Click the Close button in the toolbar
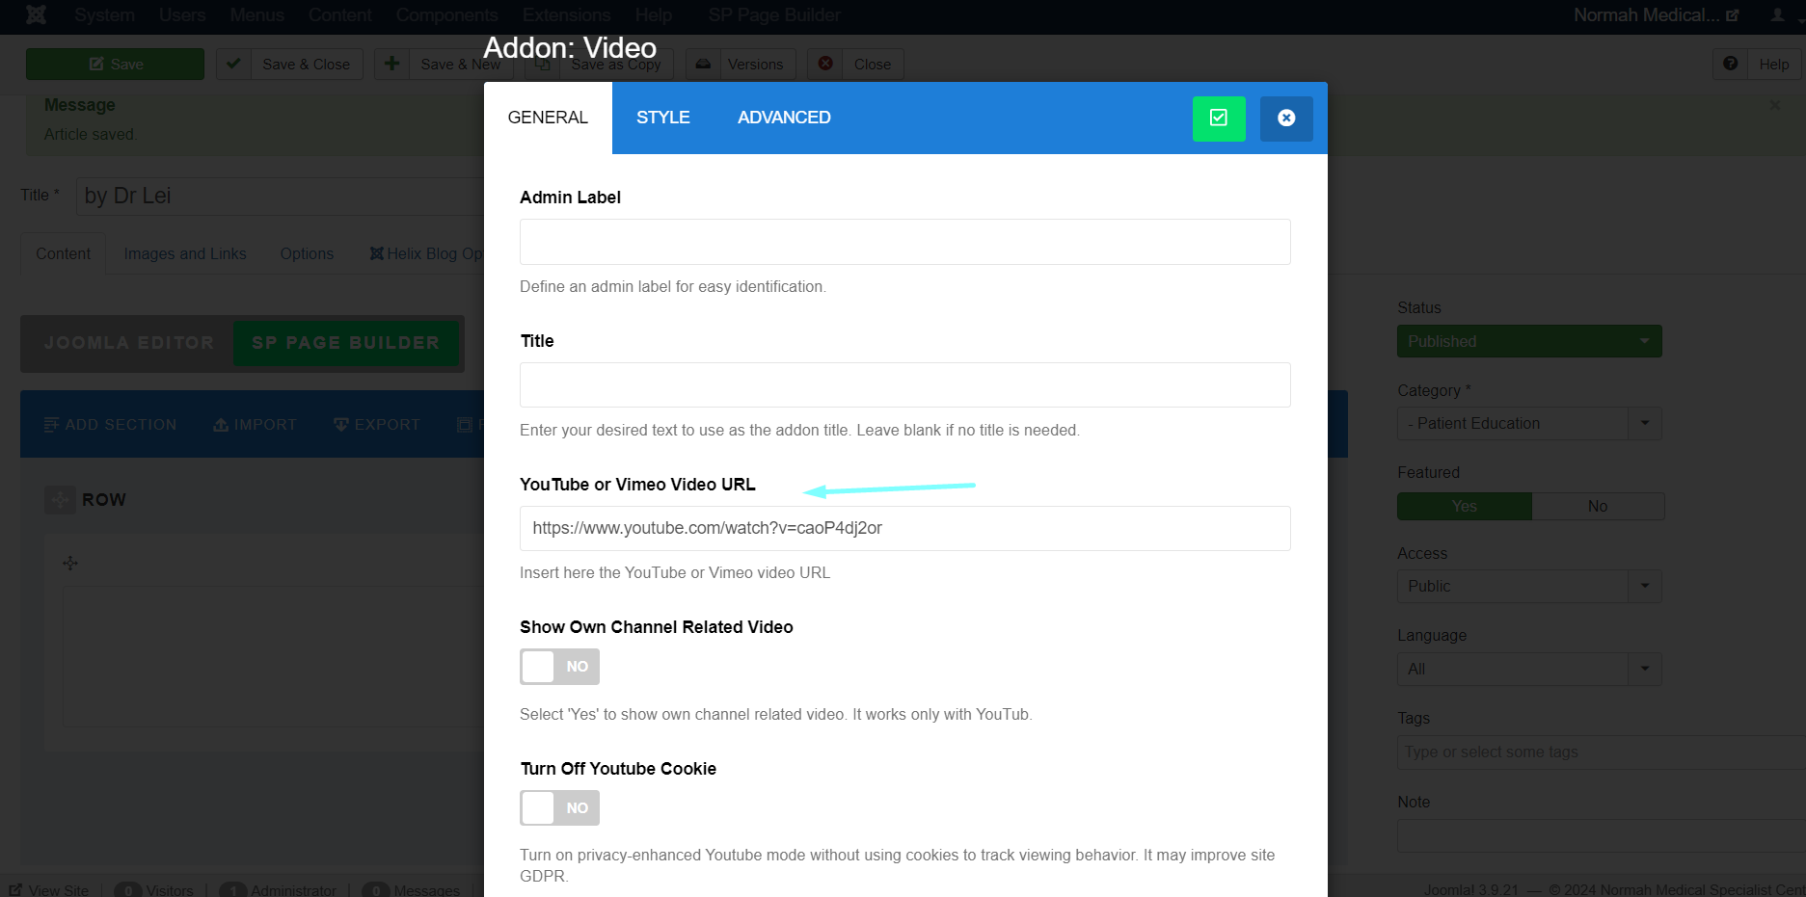1806x897 pixels. click(855, 65)
